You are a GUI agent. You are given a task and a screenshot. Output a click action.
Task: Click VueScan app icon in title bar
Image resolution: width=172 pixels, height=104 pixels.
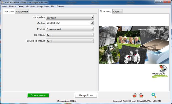2,2
